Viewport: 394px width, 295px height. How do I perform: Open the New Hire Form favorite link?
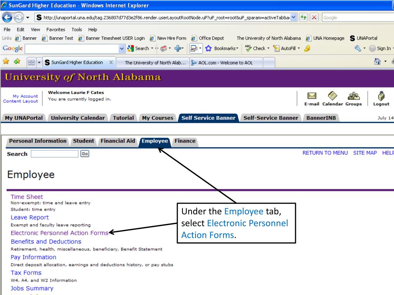click(x=168, y=38)
